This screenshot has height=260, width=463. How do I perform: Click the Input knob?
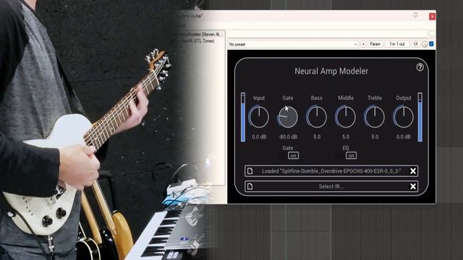click(x=259, y=117)
